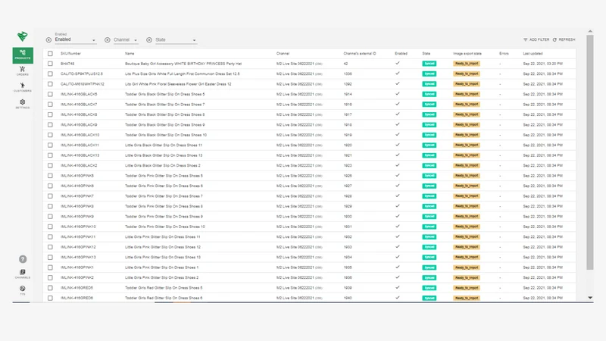Open the Customers section in sidebar
The height and width of the screenshot is (341, 606).
point(23,87)
